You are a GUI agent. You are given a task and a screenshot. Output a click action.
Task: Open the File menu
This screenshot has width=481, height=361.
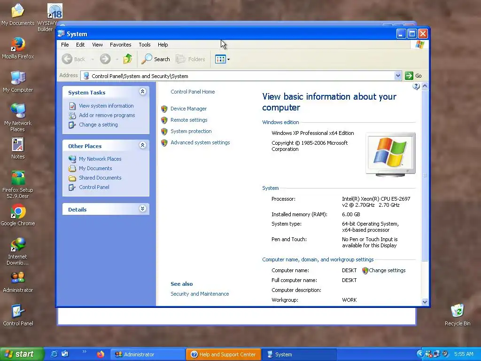[65, 45]
